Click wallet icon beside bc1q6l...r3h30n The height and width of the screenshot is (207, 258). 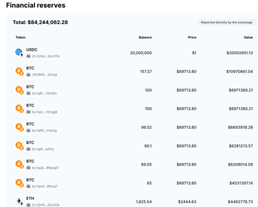(29, 93)
